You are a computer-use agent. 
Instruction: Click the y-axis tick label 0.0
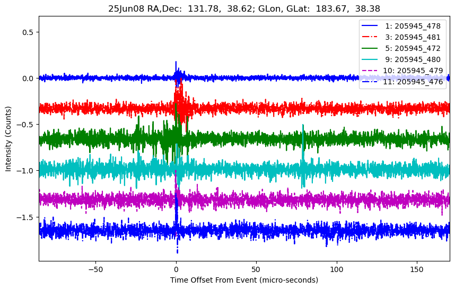click(28, 78)
